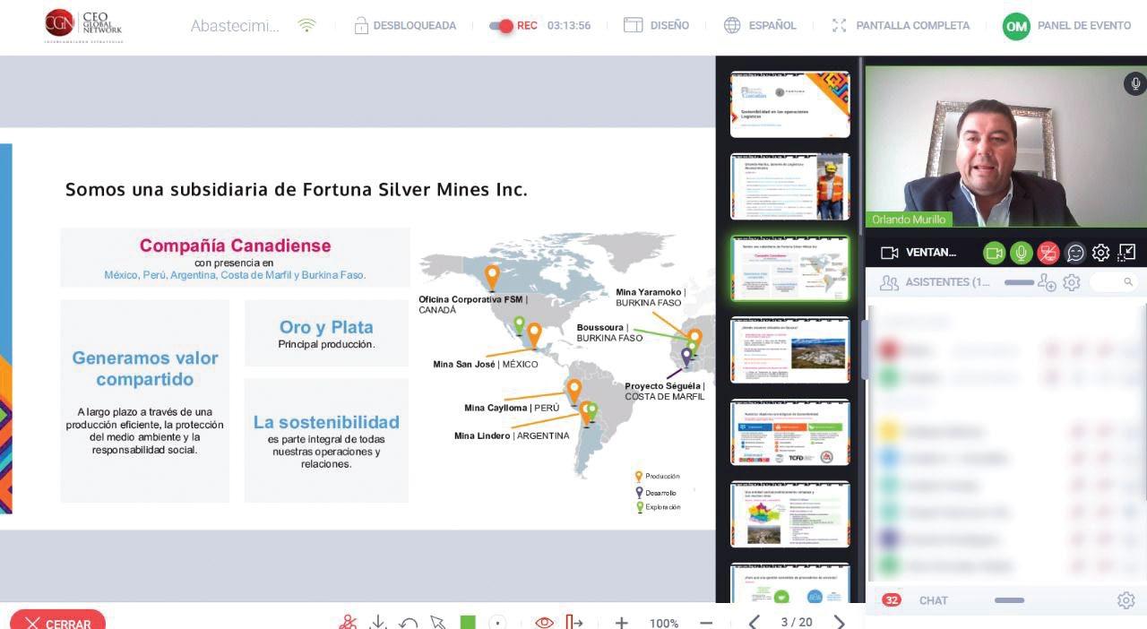This screenshot has height=629, width=1147.
Task: Collapse the ASISTENTES panel bar
Action: (1020, 282)
